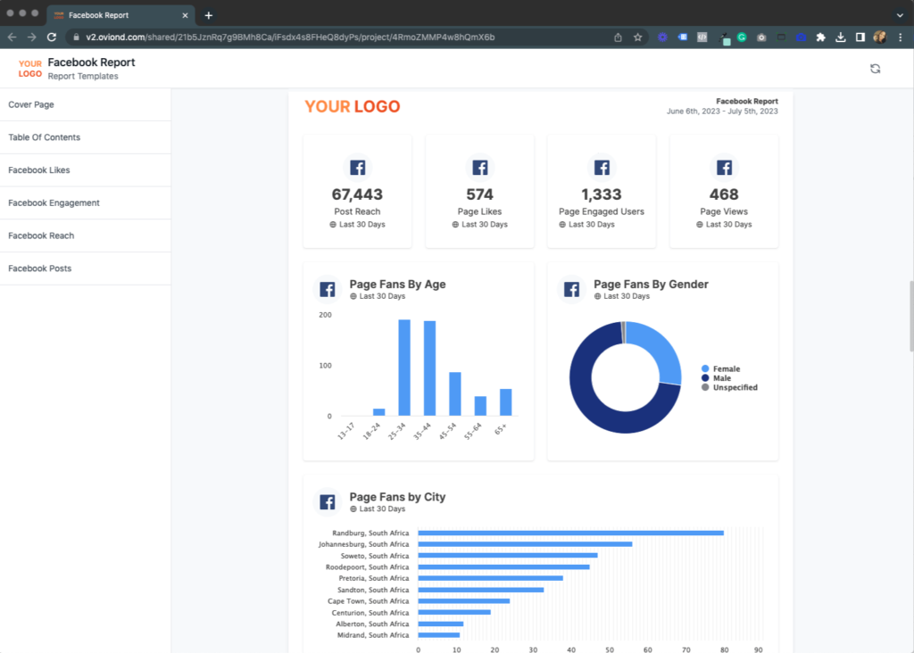Toggle the Chrome side panel

coord(860,37)
